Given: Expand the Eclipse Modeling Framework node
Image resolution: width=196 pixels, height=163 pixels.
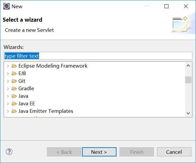Looking at the screenshot, I should point(8,66).
